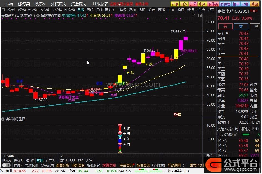Switch to 分时 intraday view
The image size is (262, 174).
pos(12,10)
